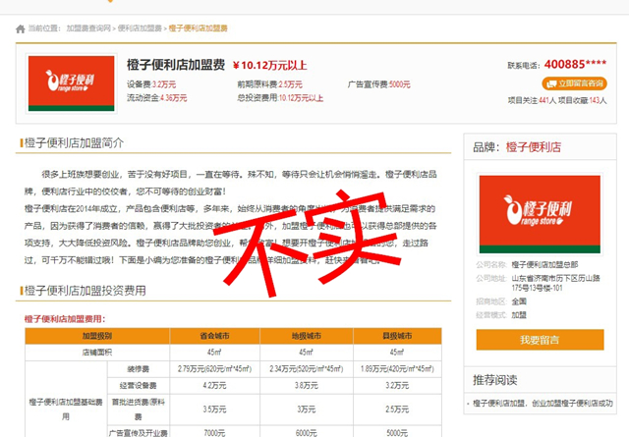Click the 经营设备费 row label

(139, 386)
